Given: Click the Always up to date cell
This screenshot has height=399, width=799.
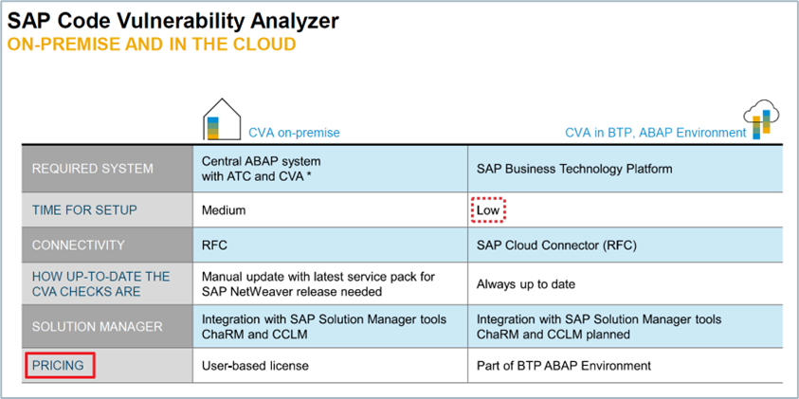Looking at the screenshot, I should 525,284.
